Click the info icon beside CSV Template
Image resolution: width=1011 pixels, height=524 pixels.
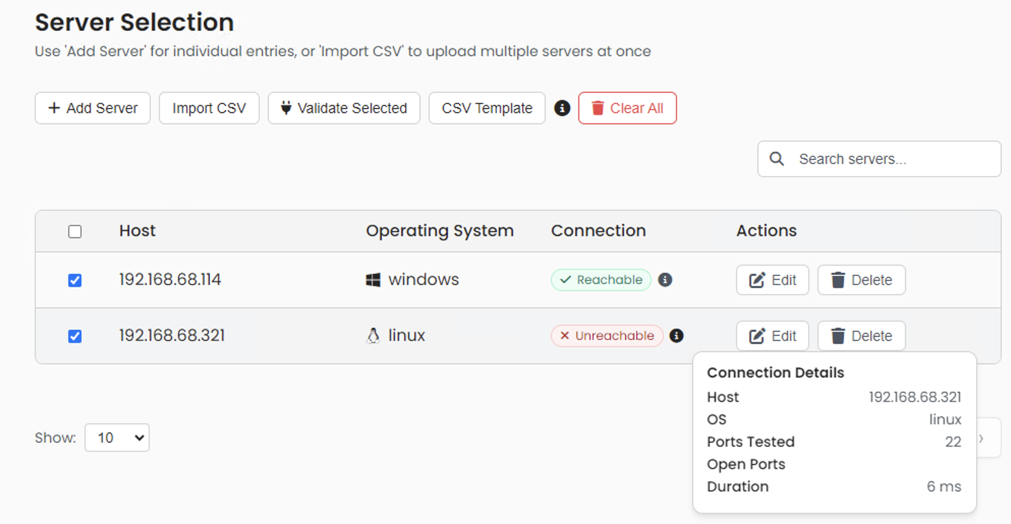tap(561, 108)
